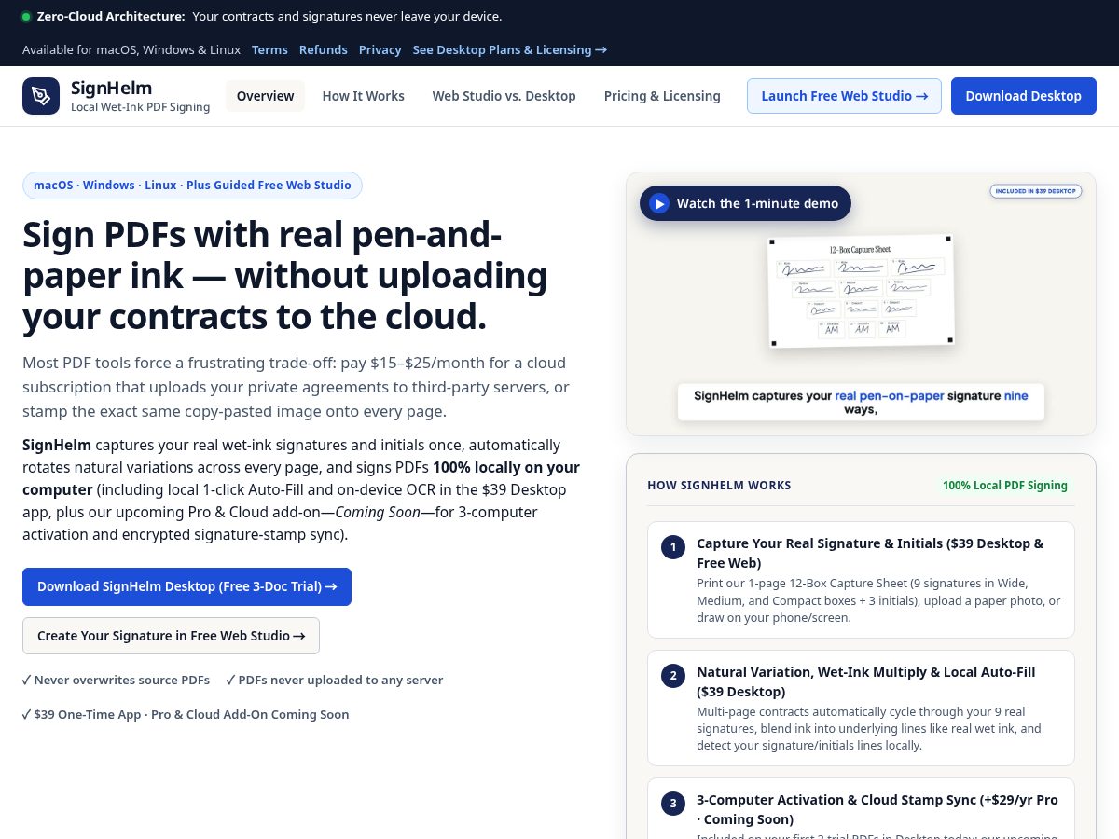This screenshot has width=1119, height=839.
Task: Click 'Available for macOS, Windows & Linux' text
Action: tap(131, 49)
